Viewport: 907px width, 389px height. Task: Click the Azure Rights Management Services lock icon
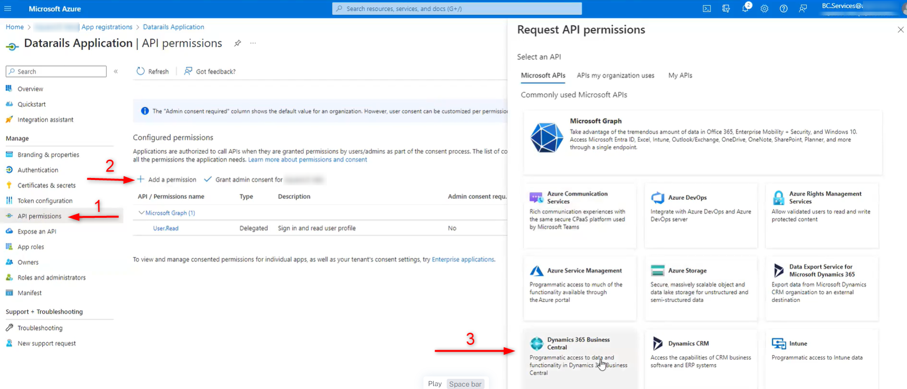(778, 197)
